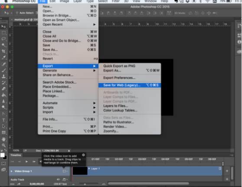This screenshot has width=242, height=187.
Task: Click the Dropbox icon in menu bar
Action: tap(187, 1)
